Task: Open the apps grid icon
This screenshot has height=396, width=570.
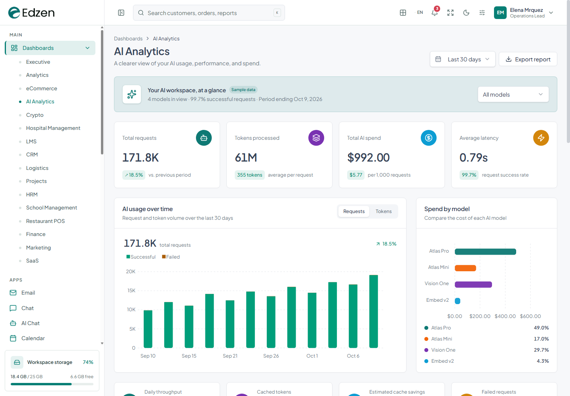Action: [403, 13]
